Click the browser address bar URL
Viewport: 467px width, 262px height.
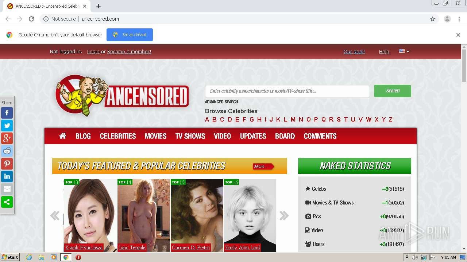pyautogui.click(x=100, y=19)
